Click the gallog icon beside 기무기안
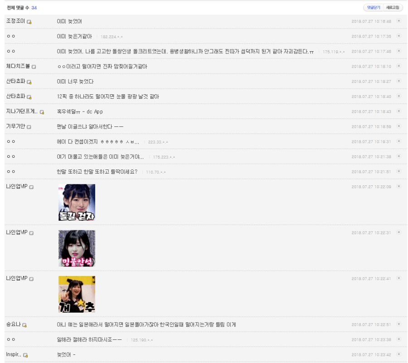 (29, 127)
